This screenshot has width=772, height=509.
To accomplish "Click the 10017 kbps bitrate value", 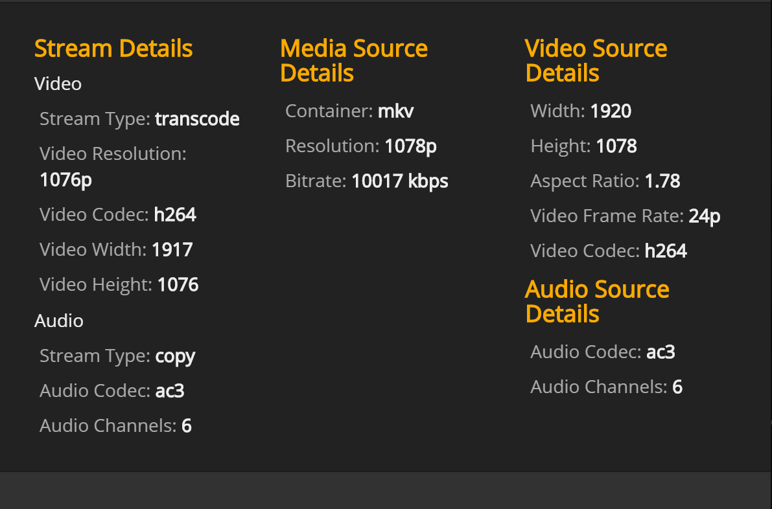I will [400, 181].
